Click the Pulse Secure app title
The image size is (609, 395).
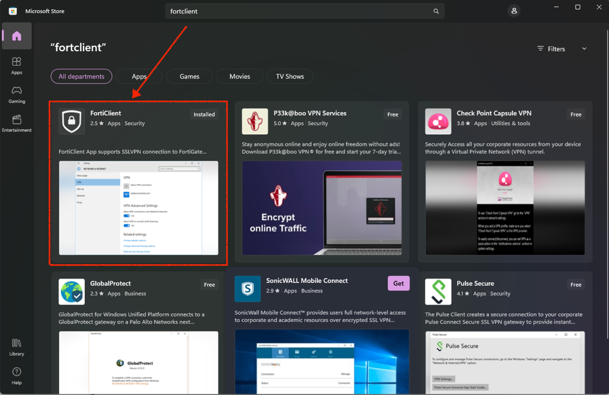click(475, 283)
